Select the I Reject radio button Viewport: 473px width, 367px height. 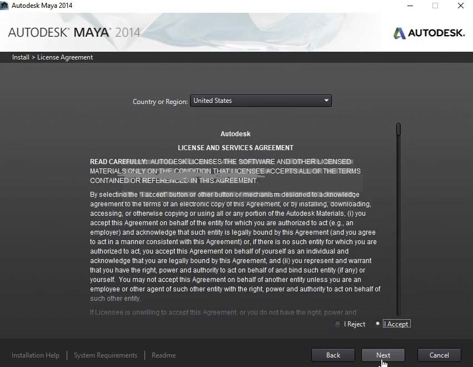[338, 324]
